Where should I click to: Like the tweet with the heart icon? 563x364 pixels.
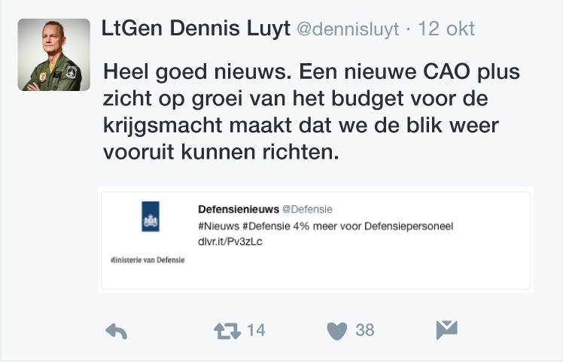(x=337, y=331)
